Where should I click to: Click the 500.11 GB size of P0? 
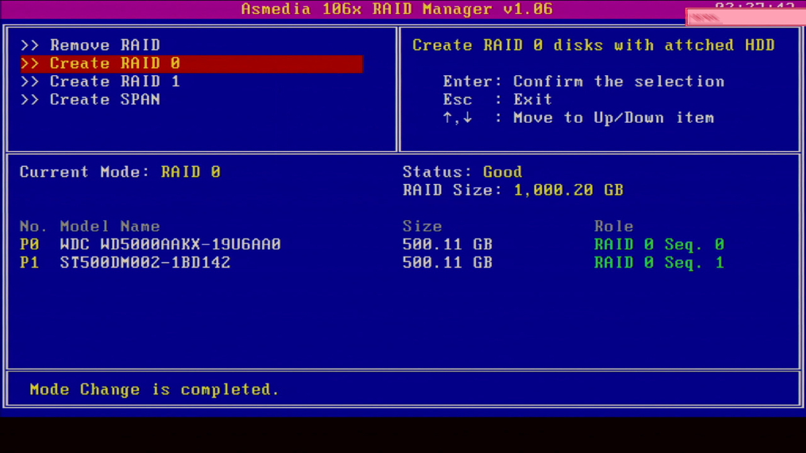[x=447, y=244]
